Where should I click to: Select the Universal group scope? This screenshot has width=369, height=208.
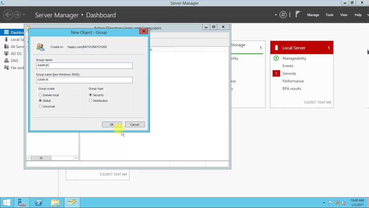(40, 106)
